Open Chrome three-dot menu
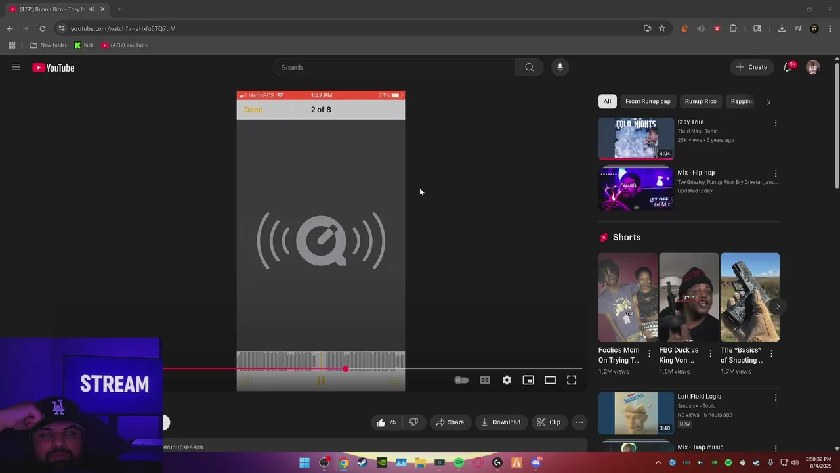The image size is (840, 473). 831,28
